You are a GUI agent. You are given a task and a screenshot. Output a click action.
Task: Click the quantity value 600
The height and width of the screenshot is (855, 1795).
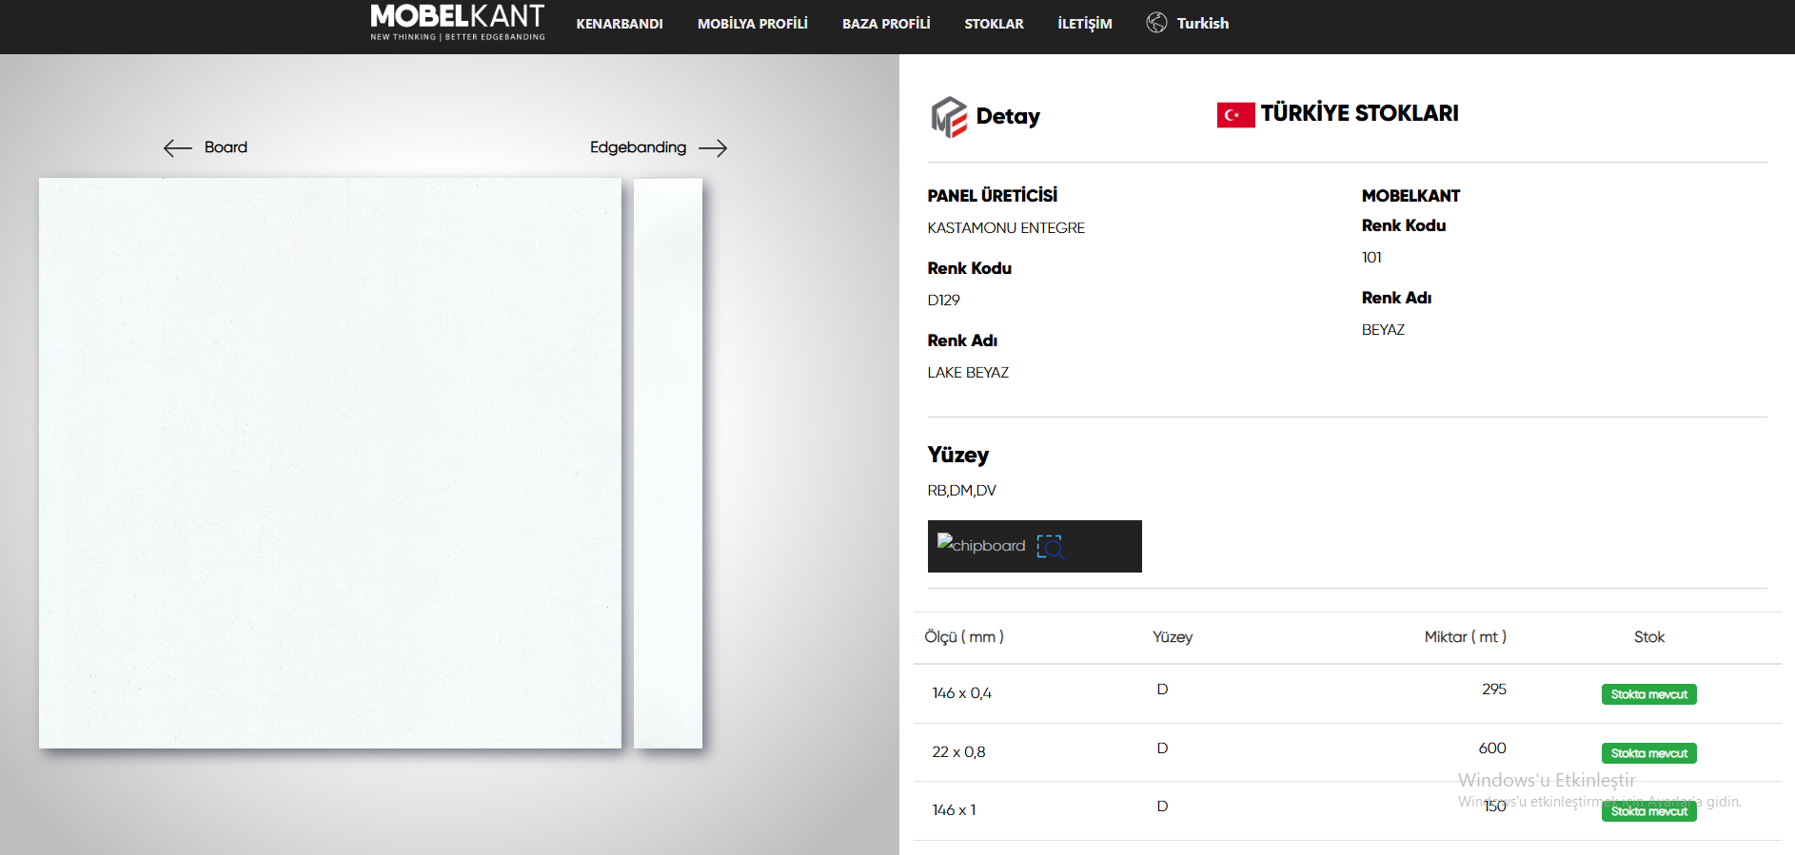1492,748
